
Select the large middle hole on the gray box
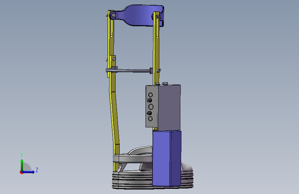[x=151, y=107]
